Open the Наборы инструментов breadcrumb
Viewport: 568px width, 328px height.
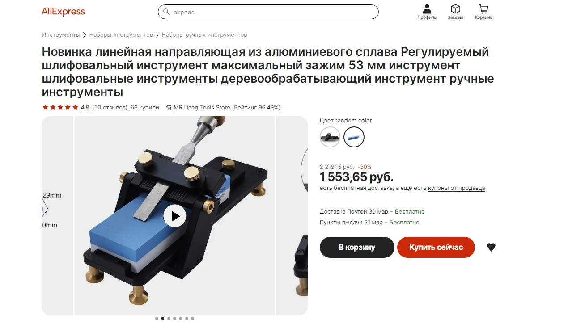(121, 35)
